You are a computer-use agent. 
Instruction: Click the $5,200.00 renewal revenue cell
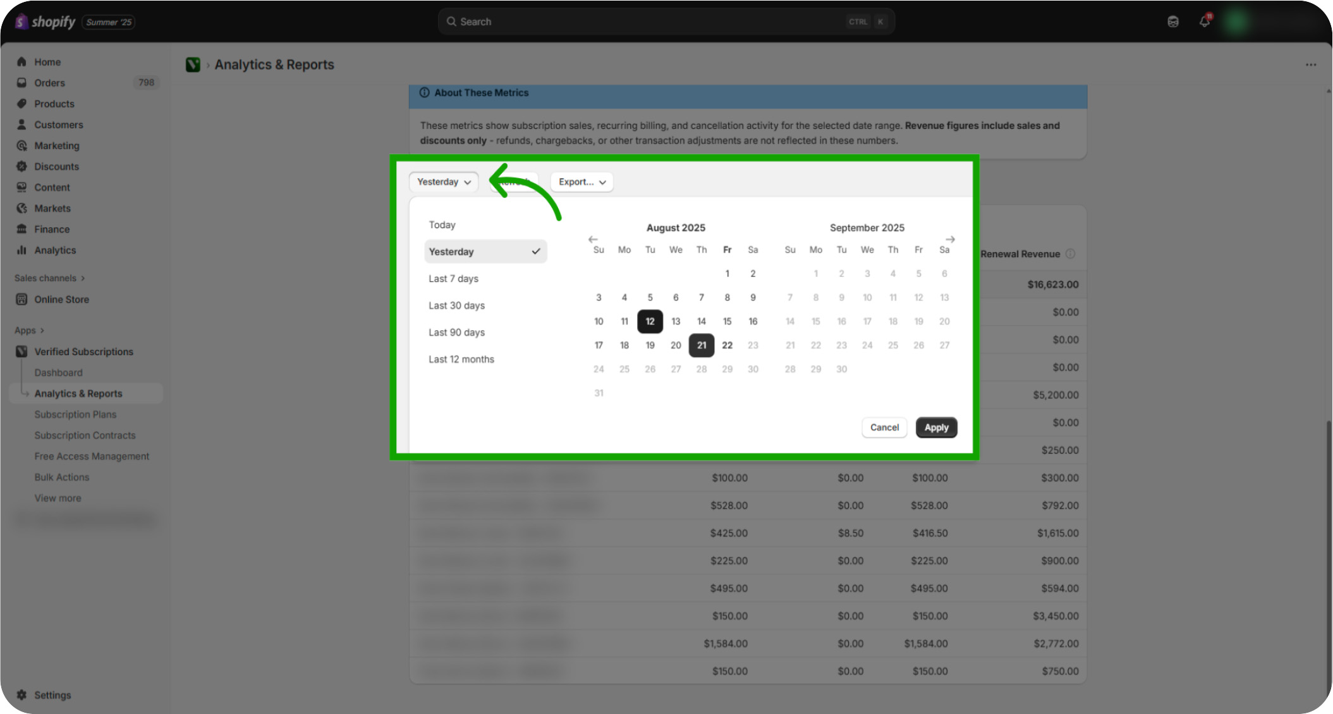pos(1056,395)
